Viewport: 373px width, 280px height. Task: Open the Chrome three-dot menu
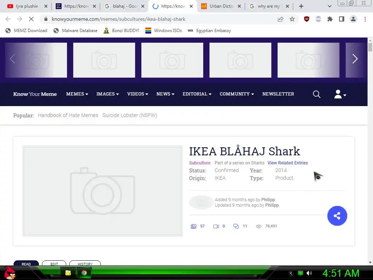tap(365, 19)
